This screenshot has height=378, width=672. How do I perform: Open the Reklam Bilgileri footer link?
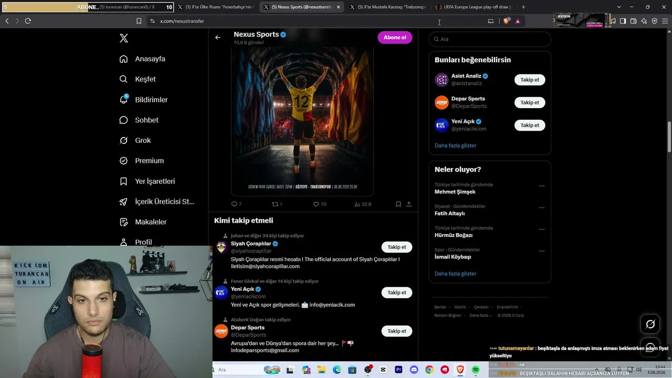pyautogui.click(x=448, y=316)
